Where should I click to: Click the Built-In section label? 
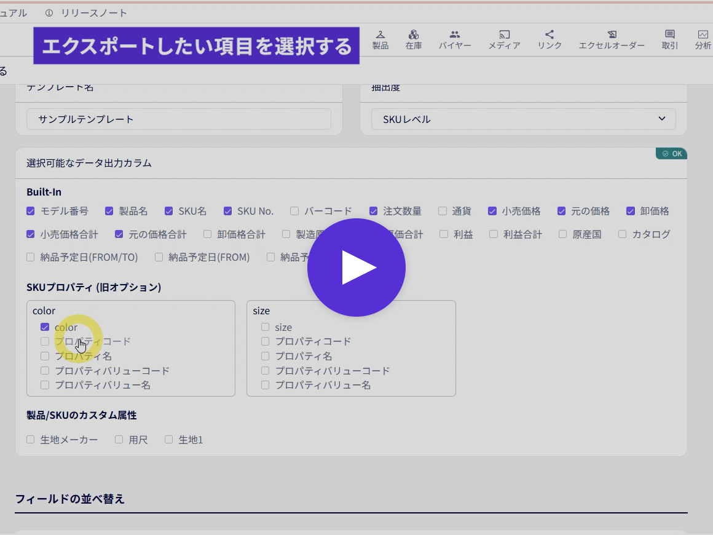click(x=44, y=192)
